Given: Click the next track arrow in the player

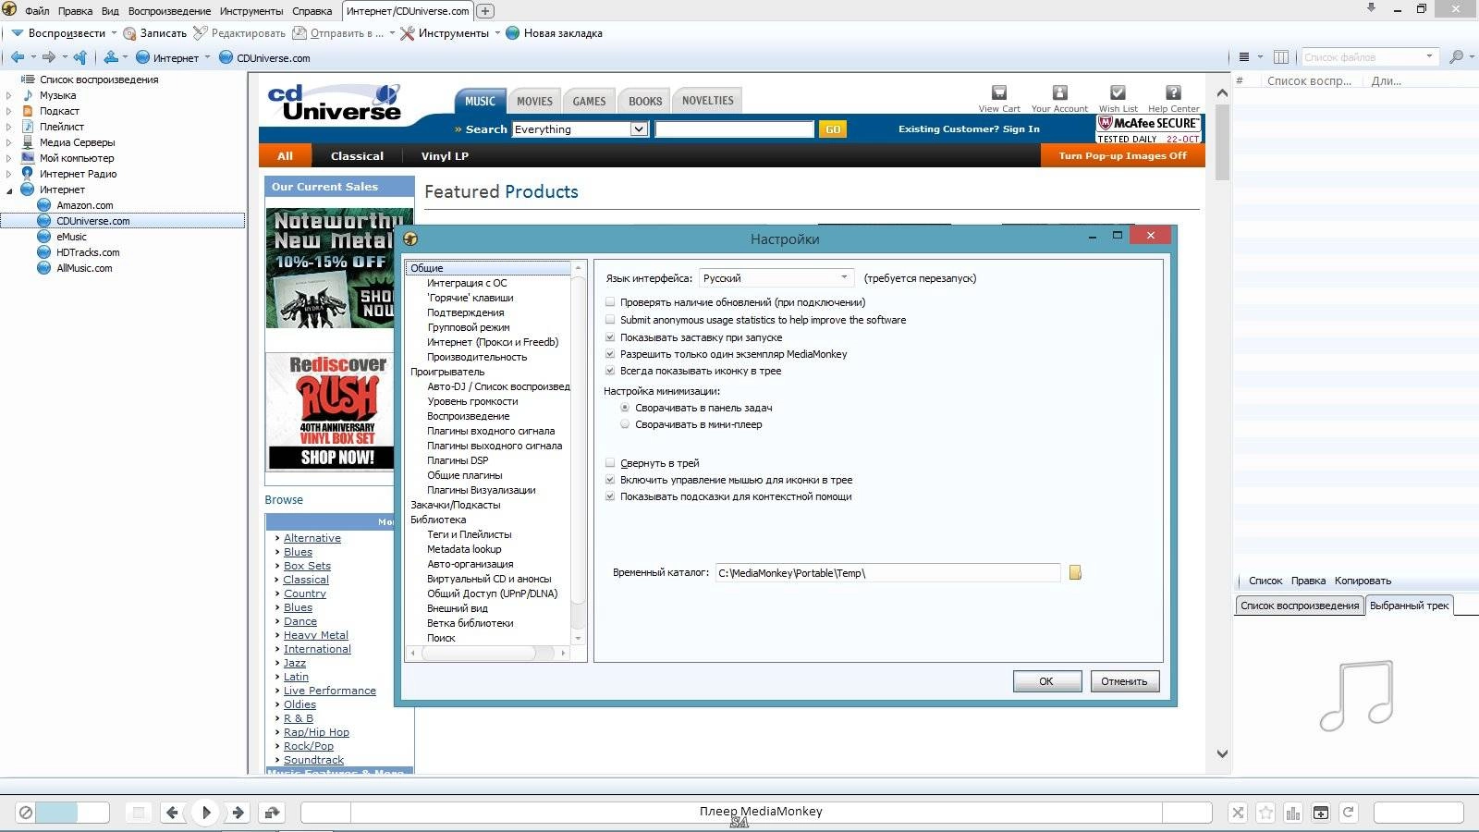Looking at the screenshot, I should (x=238, y=813).
